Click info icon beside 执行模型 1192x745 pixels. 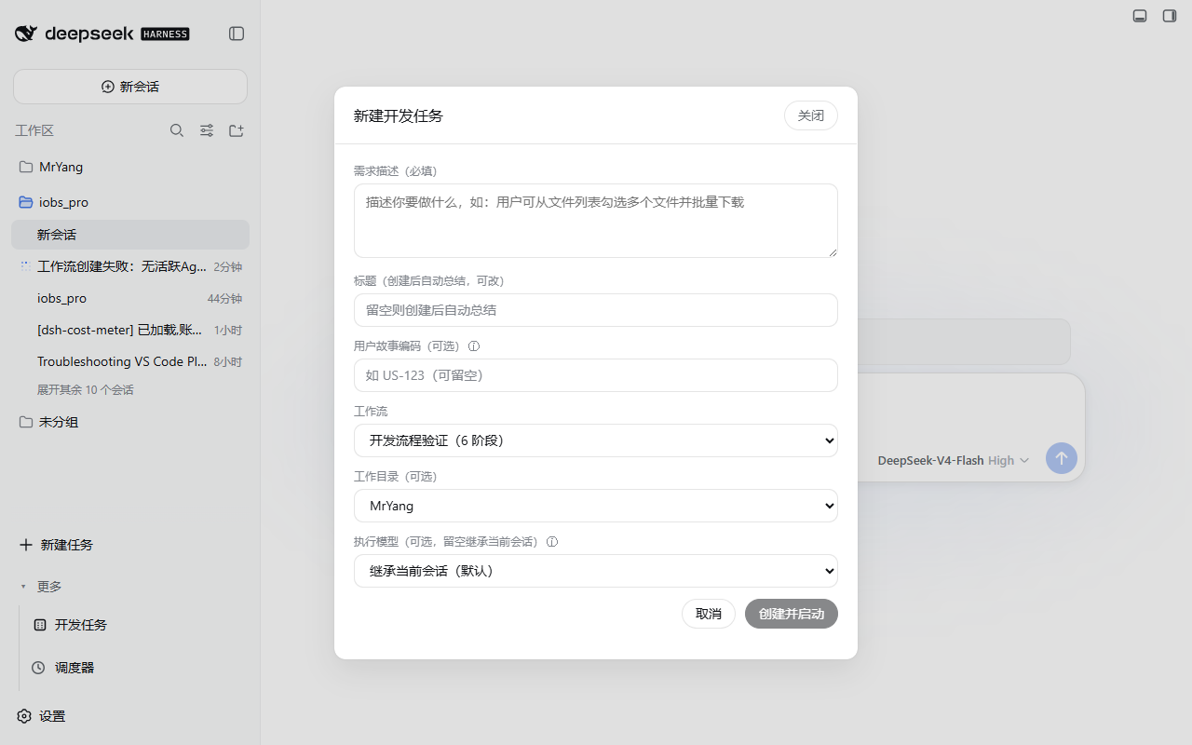551,541
